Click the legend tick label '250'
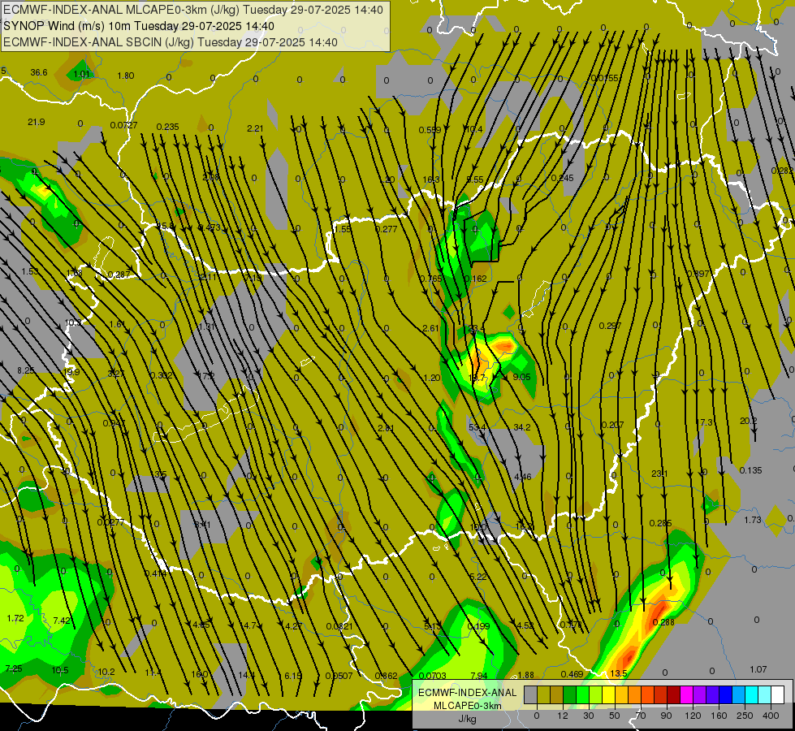Image resolution: width=795 pixels, height=731 pixels. click(x=745, y=716)
